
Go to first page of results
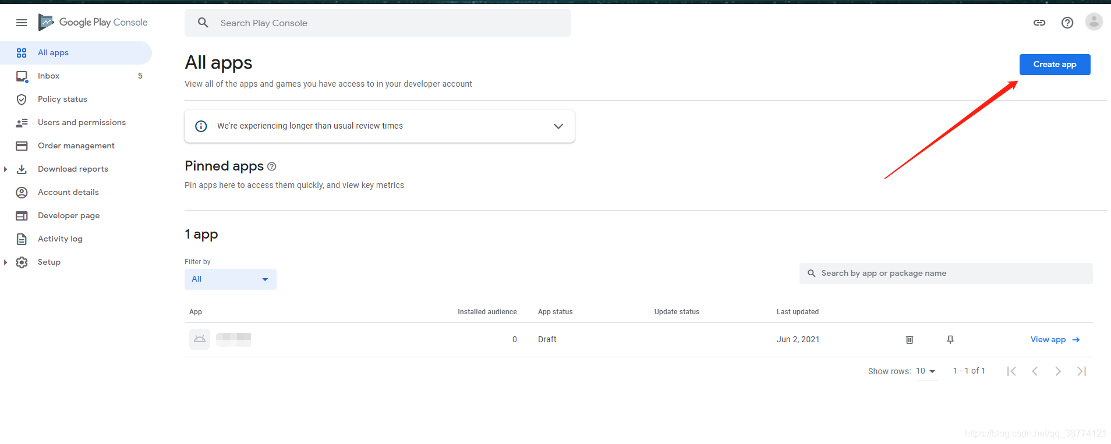(1011, 371)
